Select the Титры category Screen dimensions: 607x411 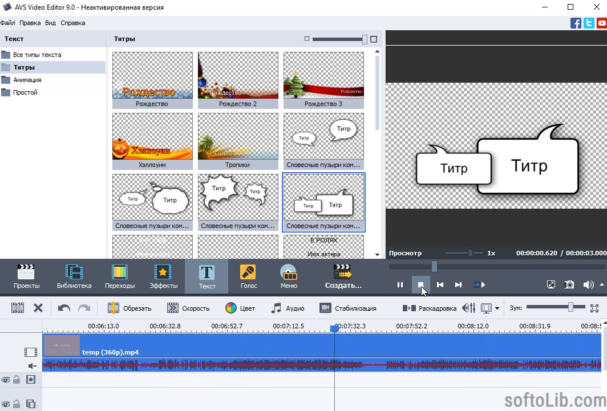[53, 67]
